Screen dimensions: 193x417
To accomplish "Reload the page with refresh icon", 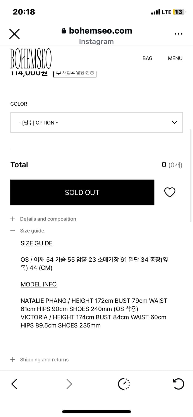I will (x=178, y=384).
